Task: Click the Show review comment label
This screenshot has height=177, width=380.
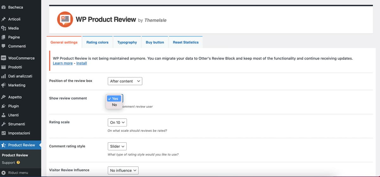Action: (68, 98)
